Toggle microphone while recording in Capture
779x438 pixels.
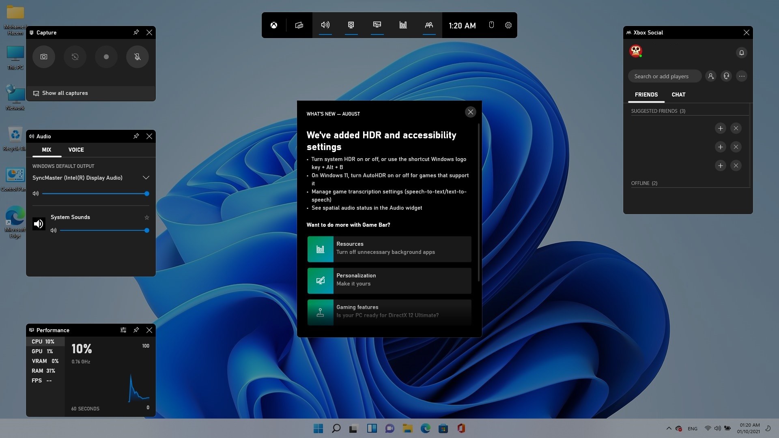coord(138,57)
